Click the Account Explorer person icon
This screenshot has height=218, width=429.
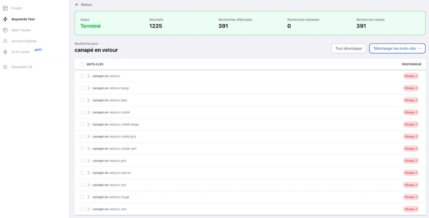pyautogui.click(x=5, y=41)
